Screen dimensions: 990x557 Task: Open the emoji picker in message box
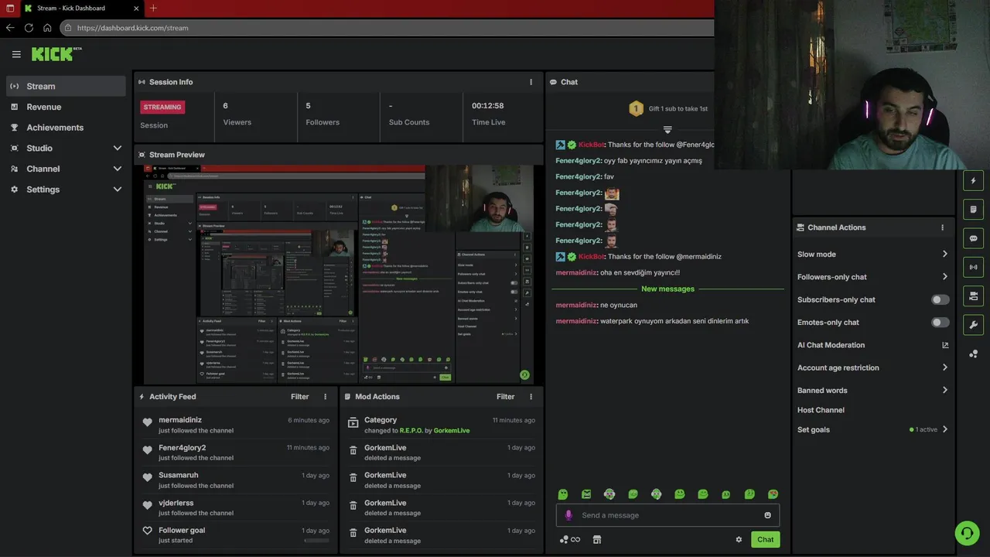click(x=767, y=515)
